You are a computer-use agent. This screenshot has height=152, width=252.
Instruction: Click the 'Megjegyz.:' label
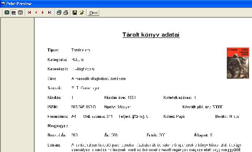[x=58, y=126]
